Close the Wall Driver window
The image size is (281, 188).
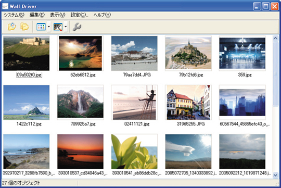[275, 7]
